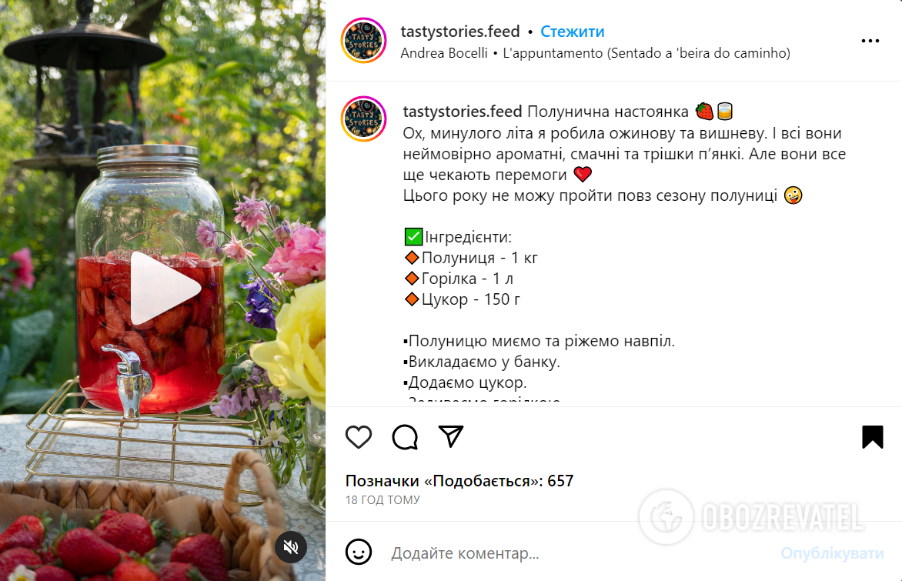Click the caption author avatar
The image size is (902, 581).
[x=363, y=119]
